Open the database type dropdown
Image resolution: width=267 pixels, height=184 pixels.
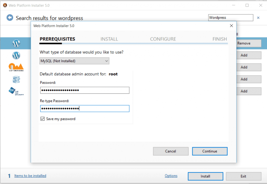coord(74,61)
